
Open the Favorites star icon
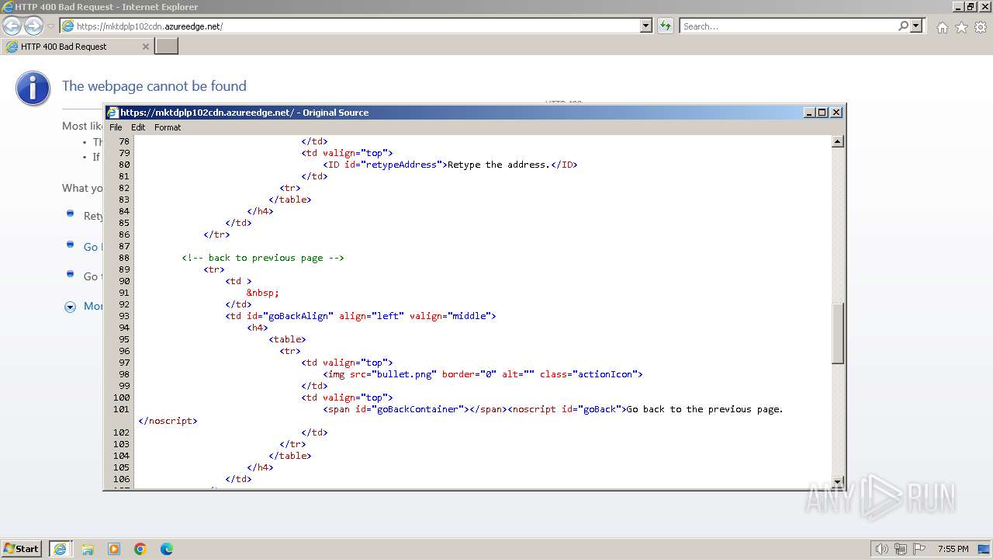[x=961, y=27]
